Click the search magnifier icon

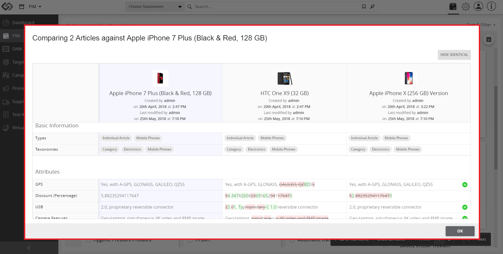(x=189, y=7)
